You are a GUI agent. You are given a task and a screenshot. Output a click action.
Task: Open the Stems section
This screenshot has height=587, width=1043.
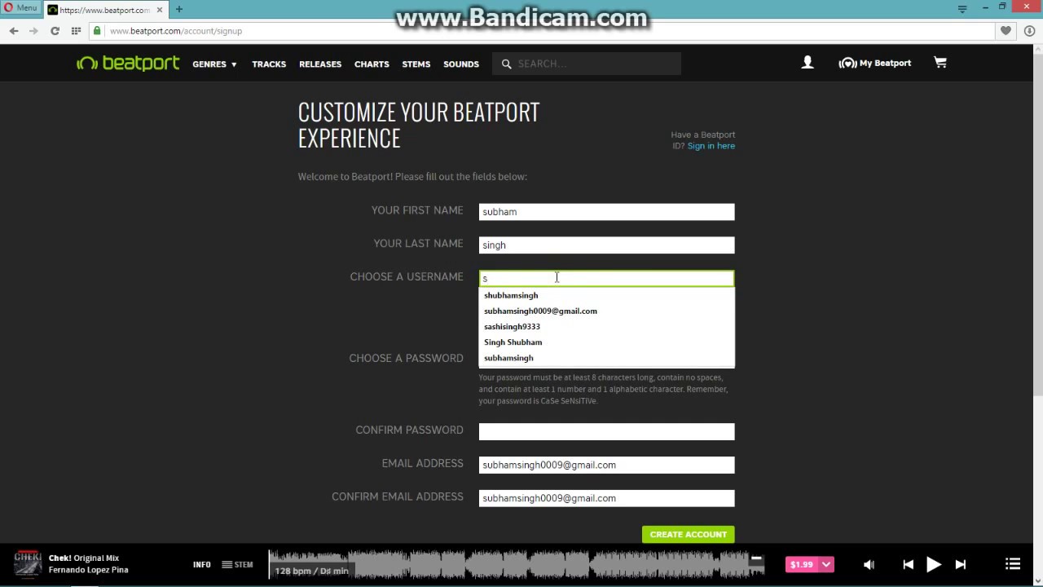click(416, 64)
